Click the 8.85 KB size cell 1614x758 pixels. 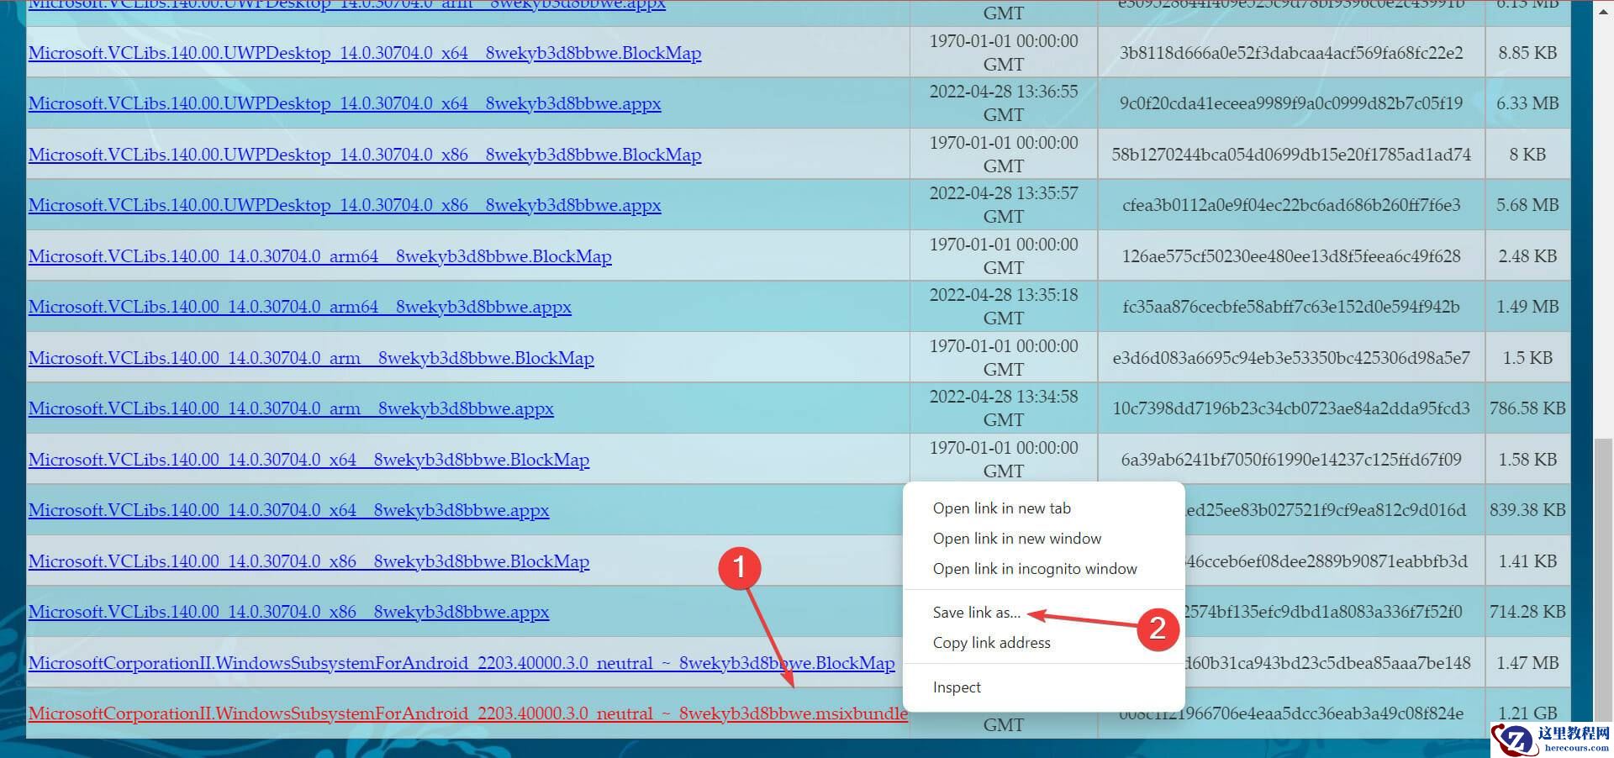click(1527, 53)
